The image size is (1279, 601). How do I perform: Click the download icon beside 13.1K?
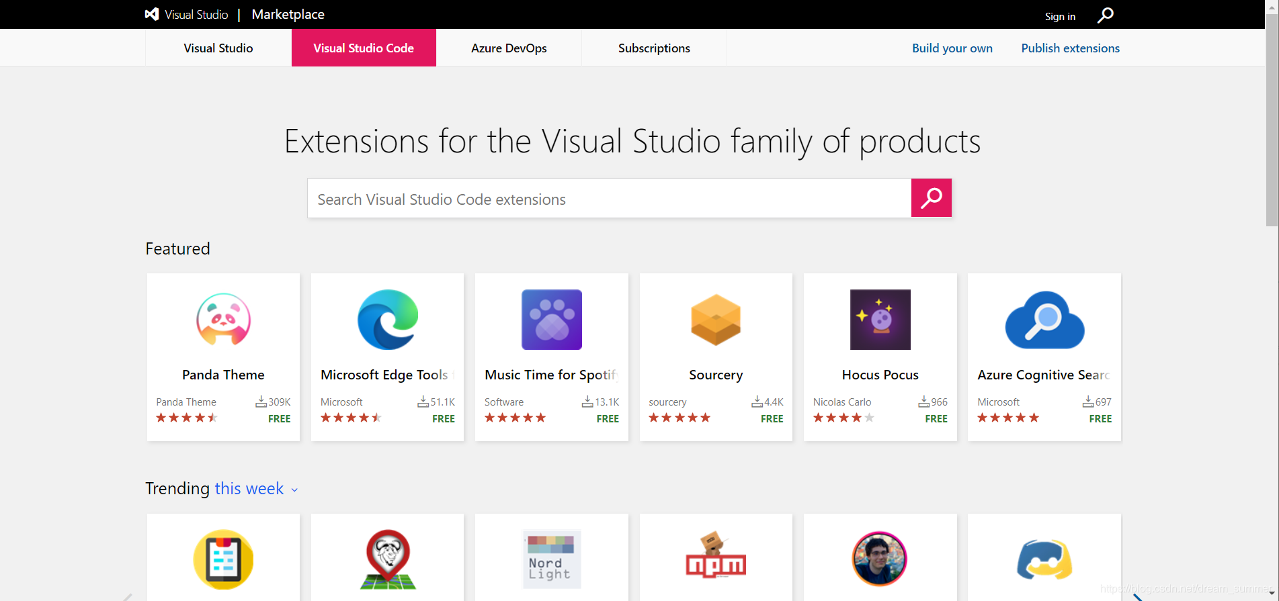tap(587, 402)
